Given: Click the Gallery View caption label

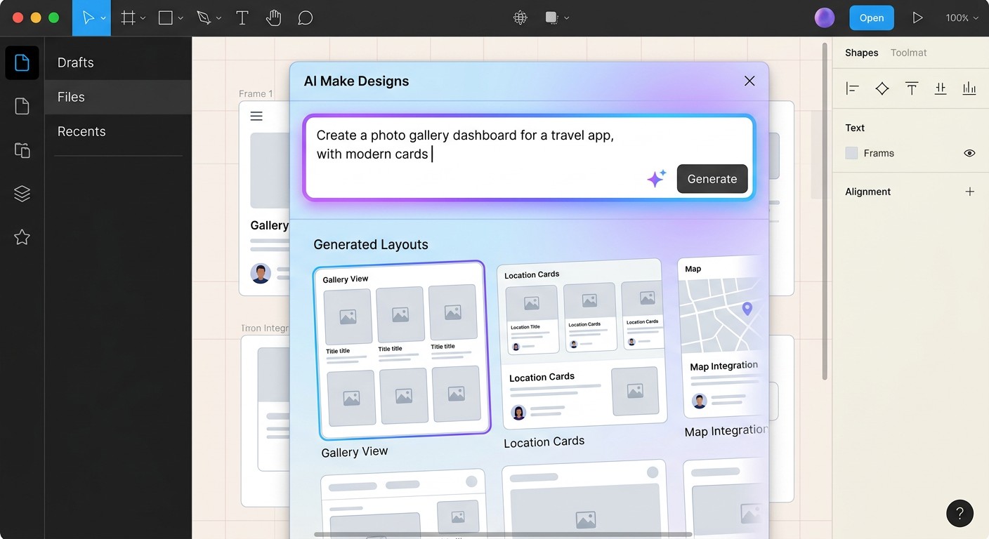Looking at the screenshot, I should (x=355, y=452).
